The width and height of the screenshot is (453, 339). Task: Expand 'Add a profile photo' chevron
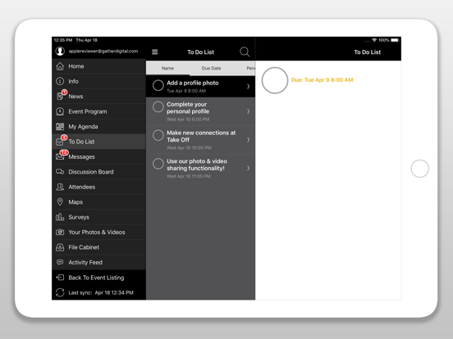248,86
